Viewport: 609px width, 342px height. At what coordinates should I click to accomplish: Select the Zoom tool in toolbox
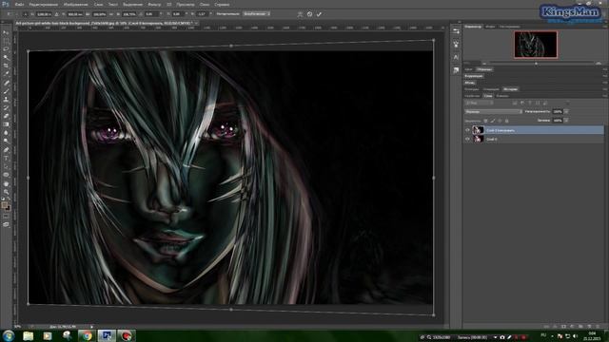click(6, 192)
